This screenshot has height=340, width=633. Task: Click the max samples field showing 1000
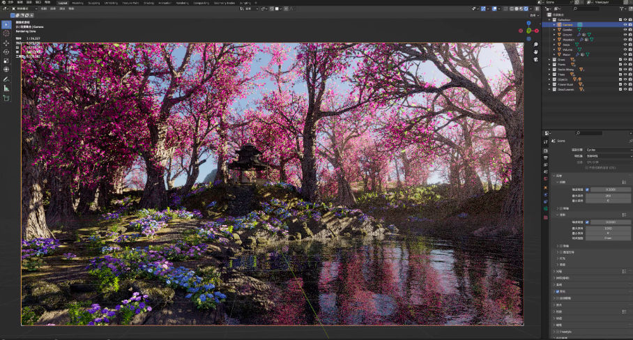pyautogui.click(x=607, y=228)
